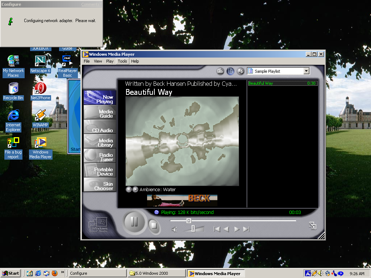Open the Sample Playlist dropdown
This screenshot has width=371, height=278.
305,71
